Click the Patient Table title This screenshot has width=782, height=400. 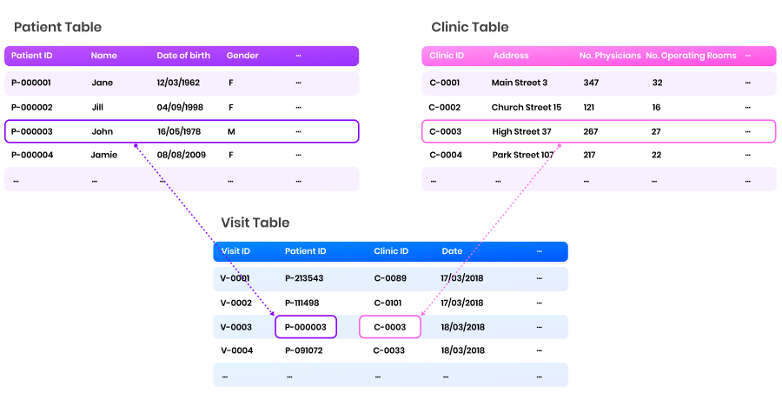pyautogui.click(x=58, y=27)
